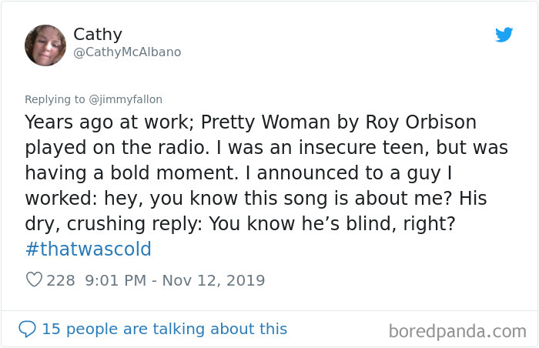The width and height of the screenshot is (539, 348).
Task: Open the @CathyMcAlbano handle
Action: click(x=127, y=52)
